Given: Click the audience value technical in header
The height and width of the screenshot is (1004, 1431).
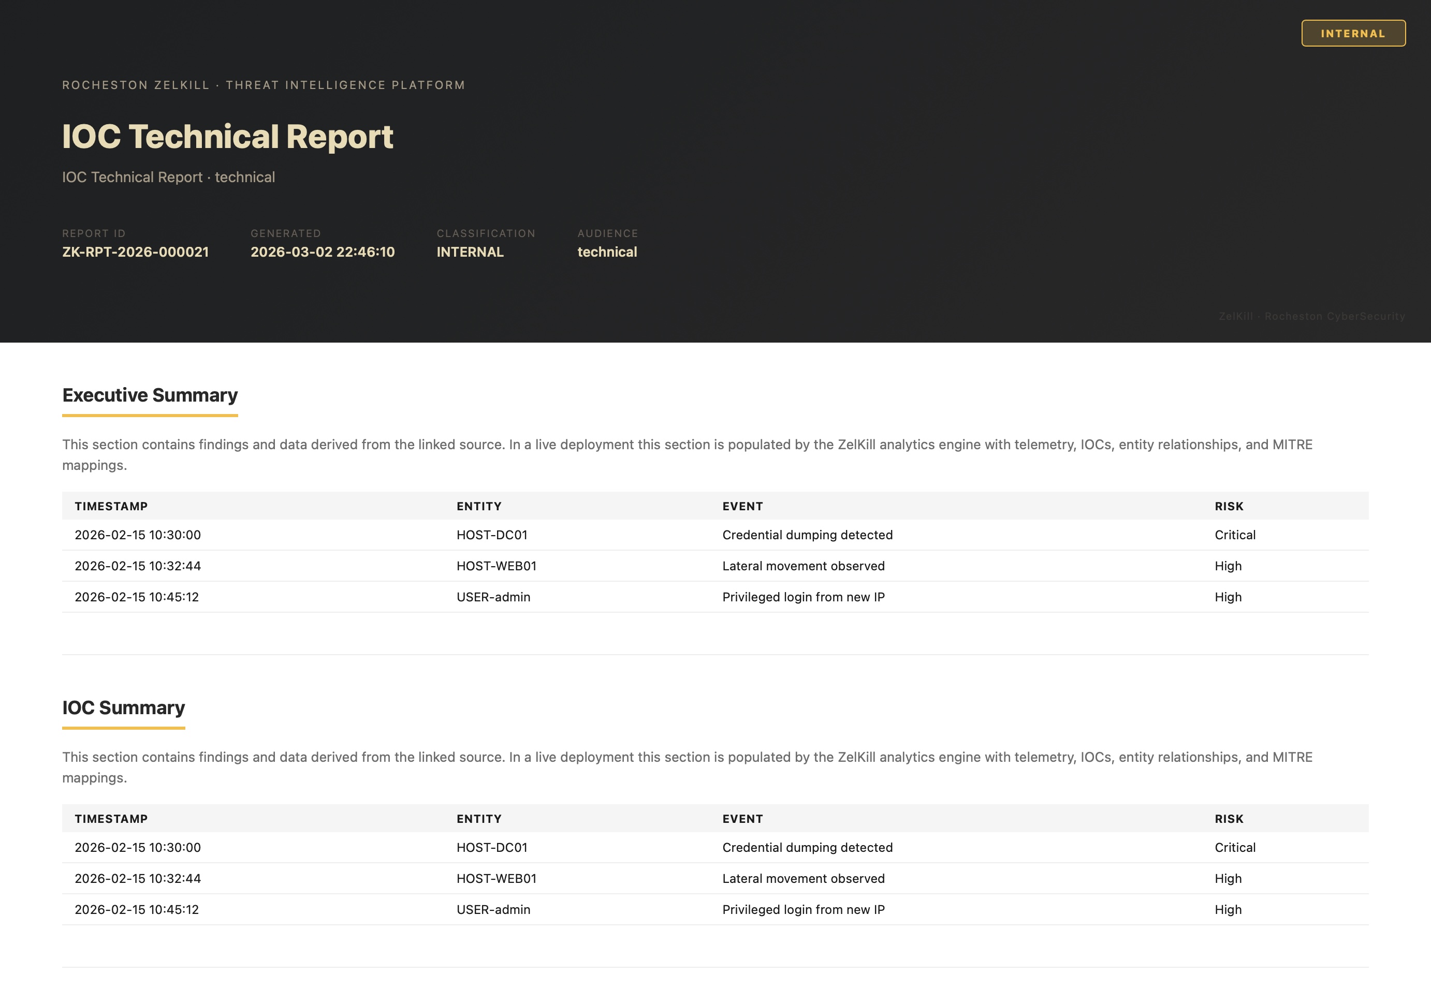Looking at the screenshot, I should (607, 252).
